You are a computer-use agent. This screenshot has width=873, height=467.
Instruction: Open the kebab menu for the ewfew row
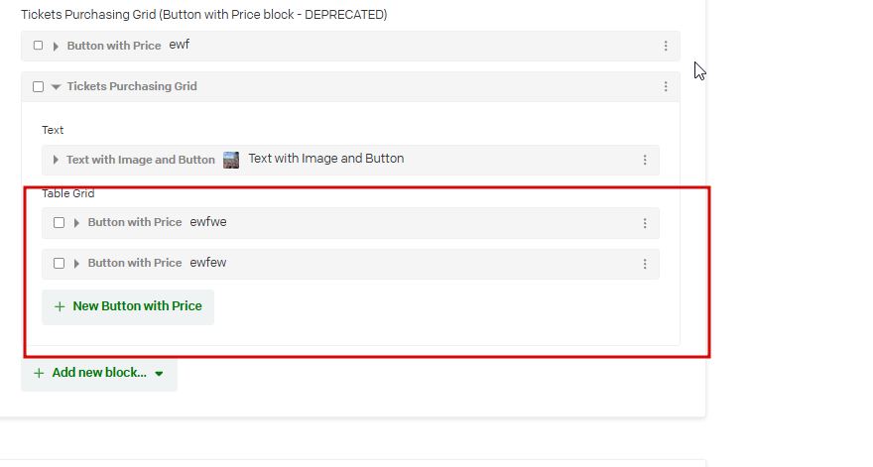tap(645, 264)
